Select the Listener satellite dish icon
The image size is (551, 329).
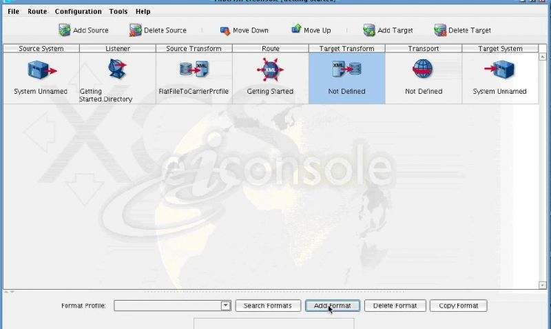[117, 68]
